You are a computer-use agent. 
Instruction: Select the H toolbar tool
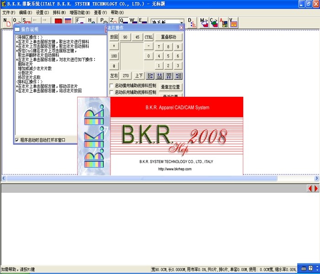[x=91, y=21]
